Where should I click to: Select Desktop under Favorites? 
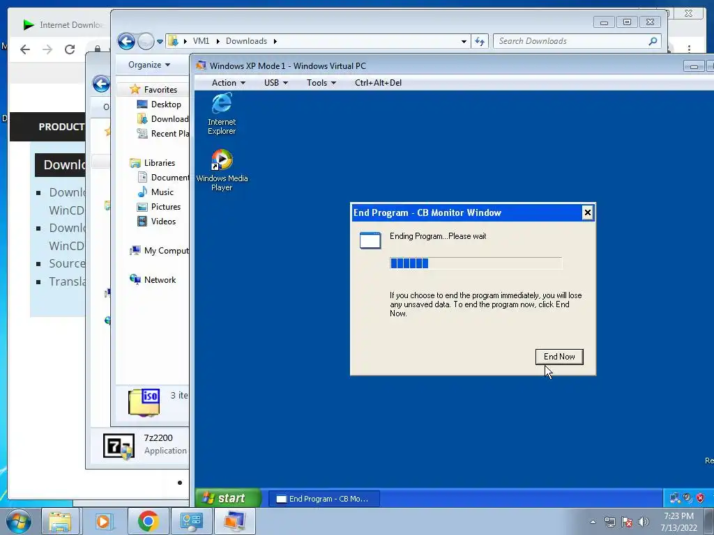click(x=166, y=104)
